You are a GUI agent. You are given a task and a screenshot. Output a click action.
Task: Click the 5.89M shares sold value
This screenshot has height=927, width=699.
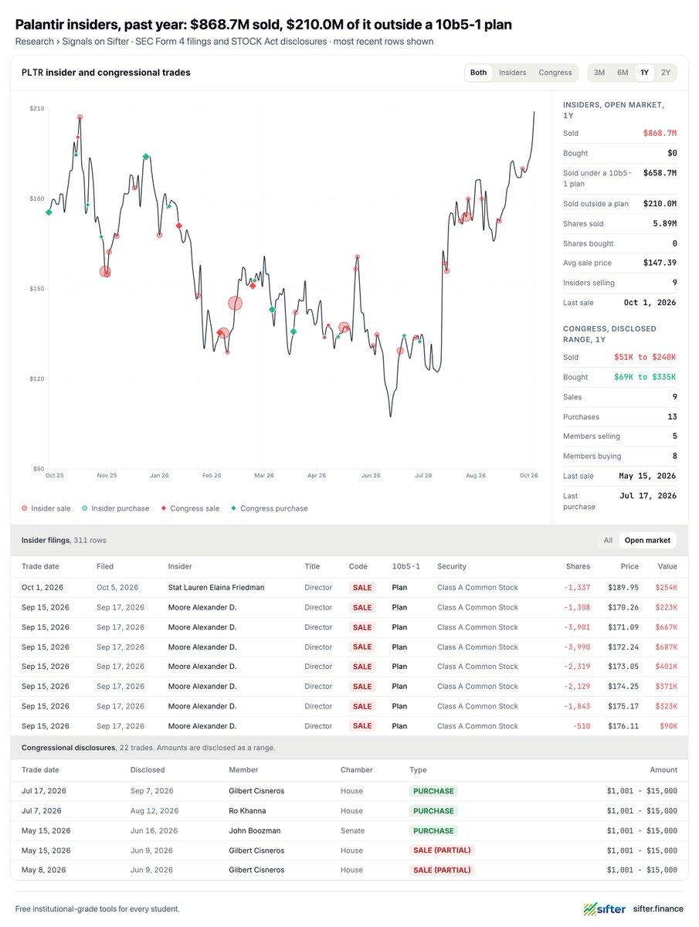pos(664,223)
